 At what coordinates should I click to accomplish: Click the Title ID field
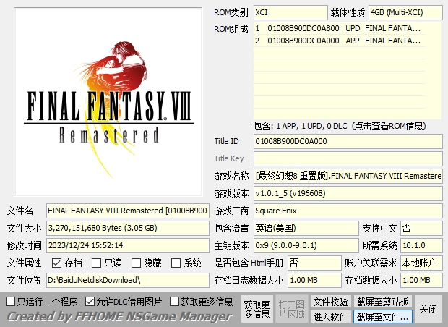pyautogui.click(x=348, y=141)
